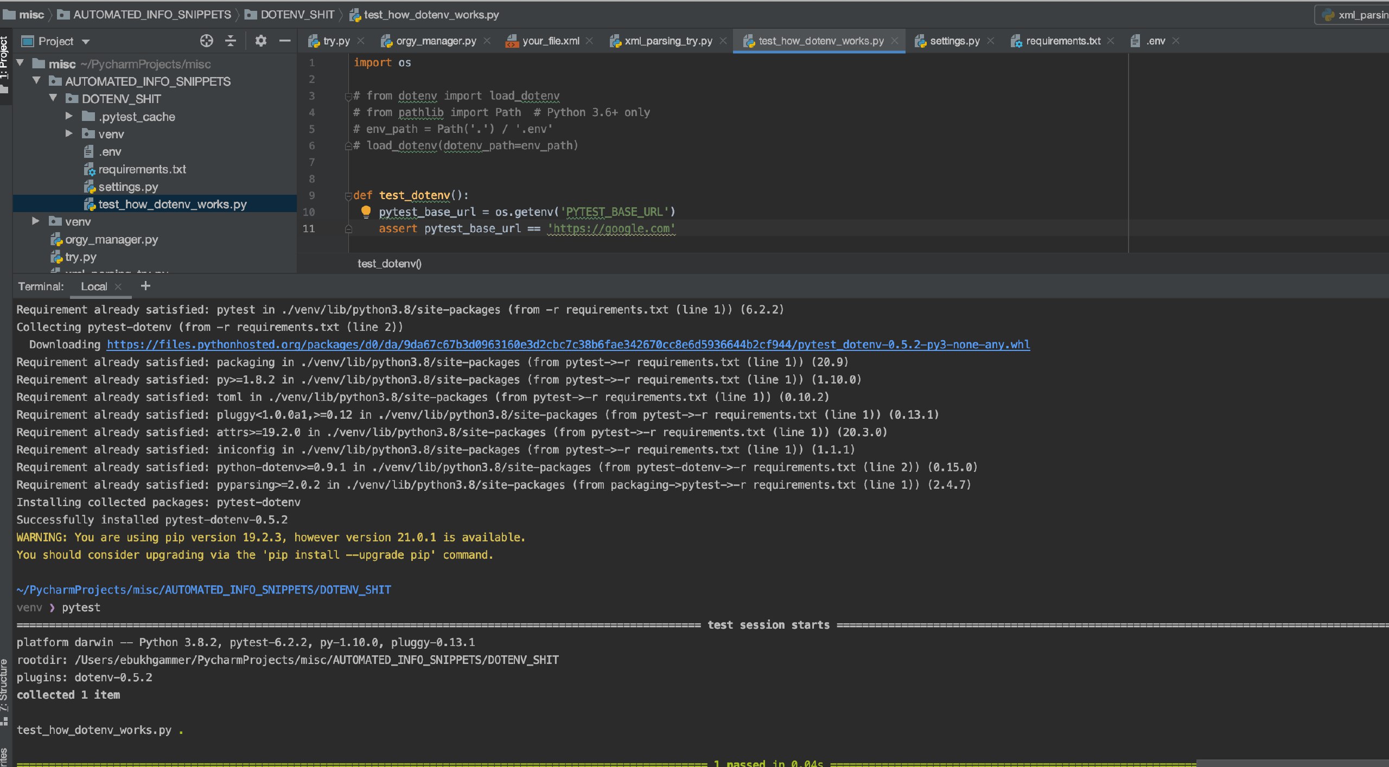The height and width of the screenshot is (767, 1389).
Task: Open the pytest_dotenv wheel download link
Action: [x=568, y=344]
